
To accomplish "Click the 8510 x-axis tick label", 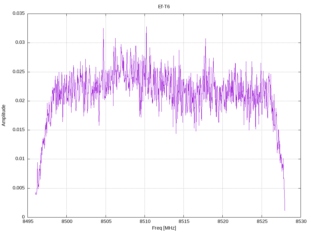I will pos(145,221).
